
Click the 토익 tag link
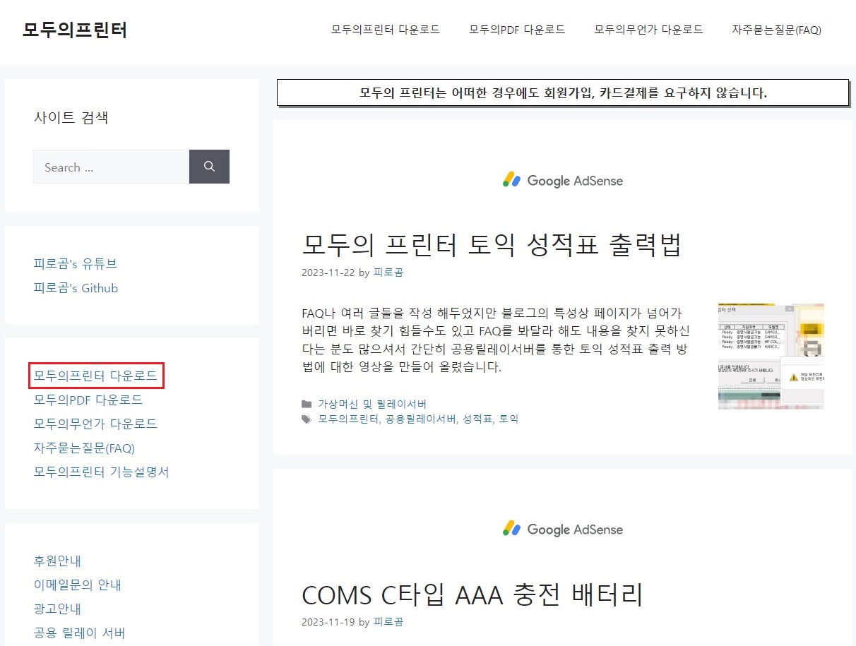tap(509, 419)
